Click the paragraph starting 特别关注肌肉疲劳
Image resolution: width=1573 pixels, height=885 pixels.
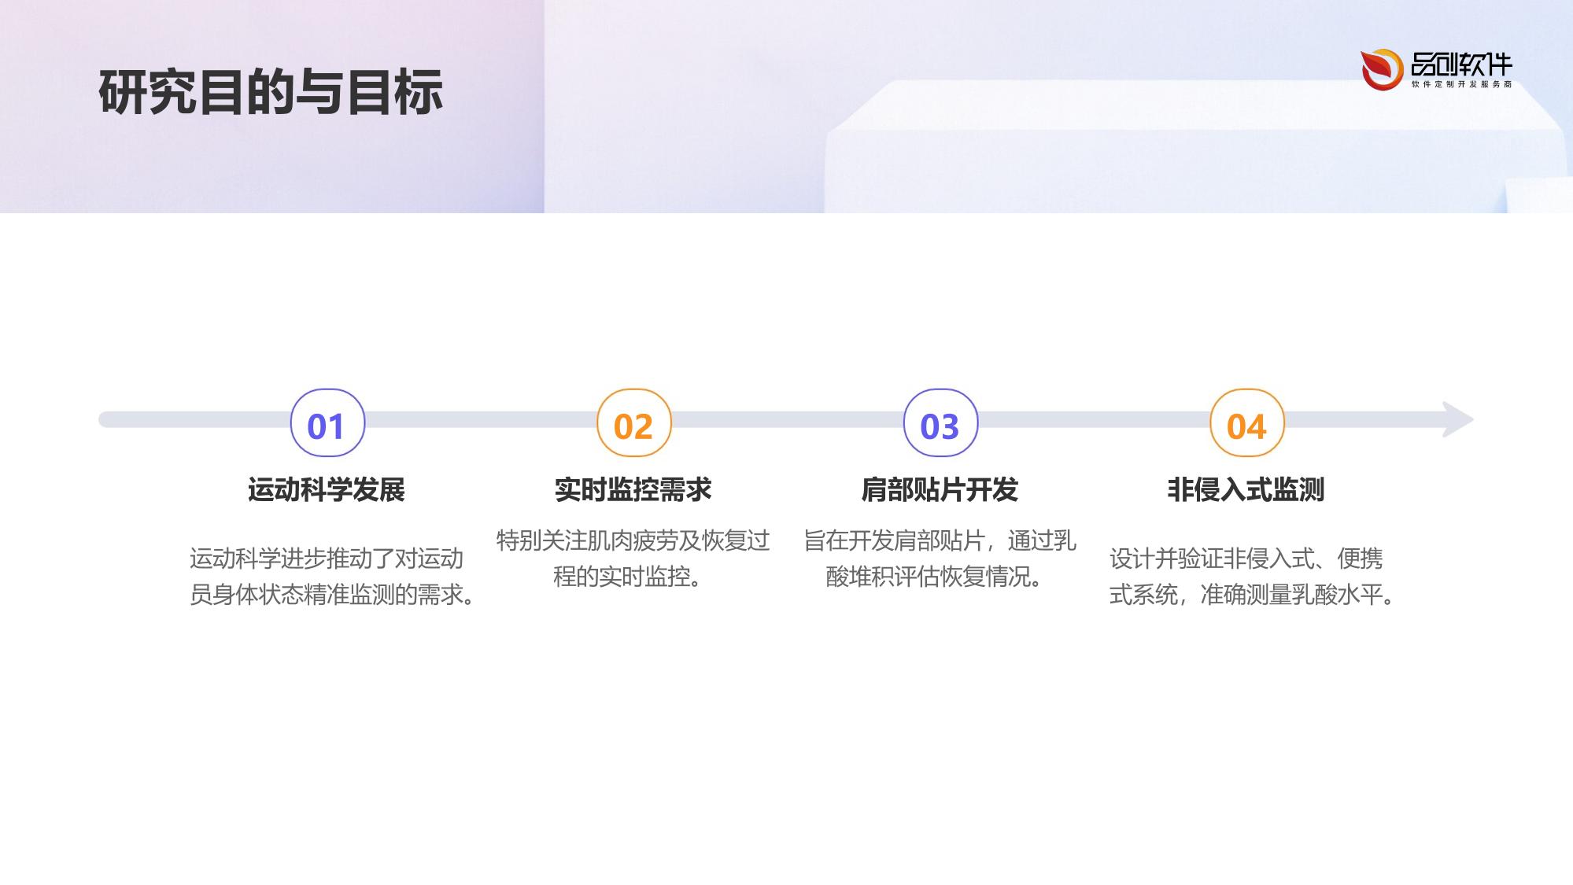point(633,559)
